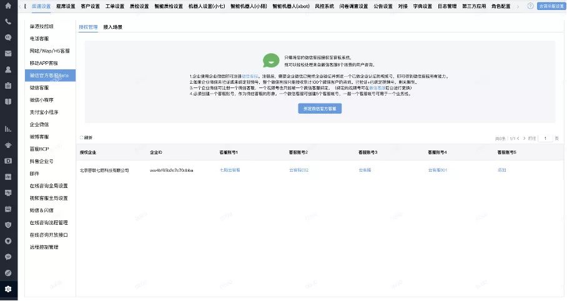Viewport: 567px width, 301px height.
Task: Click the 云客服001 account link
Action: pos(438,170)
